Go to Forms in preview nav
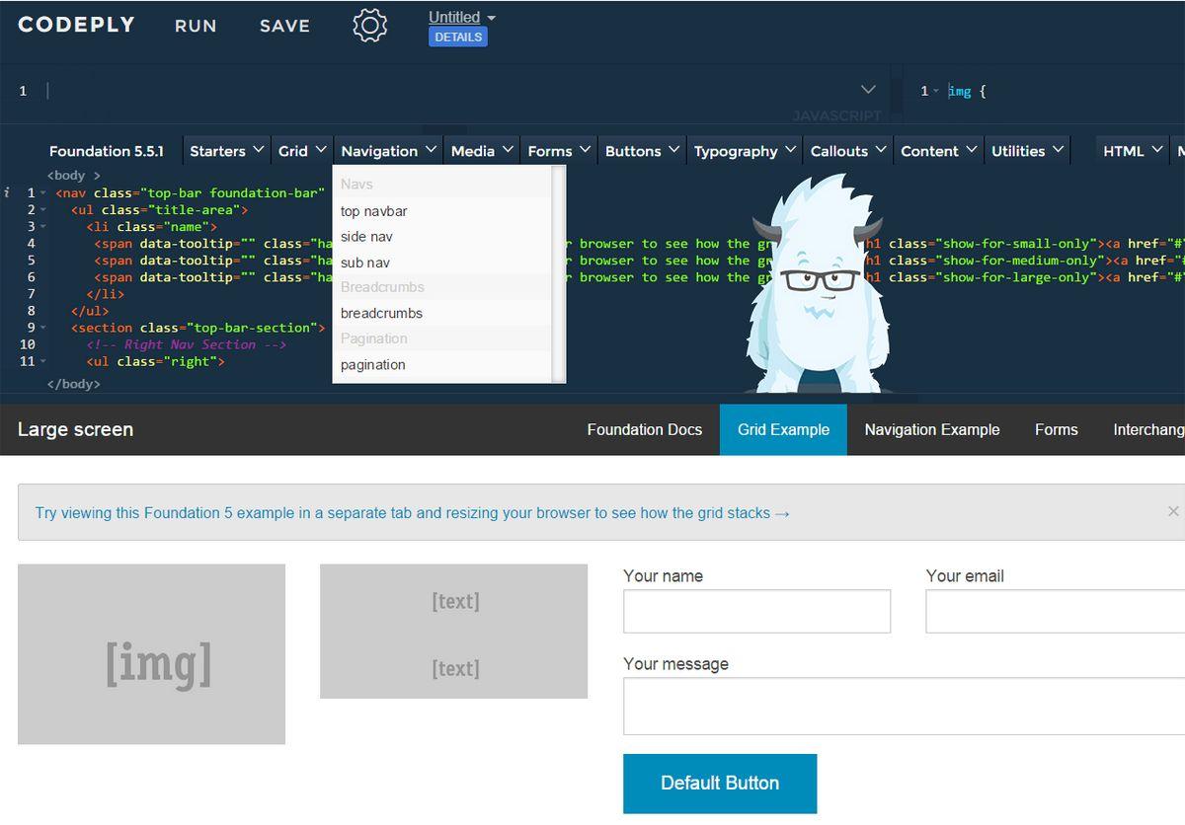1185x825 pixels. coord(1057,429)
